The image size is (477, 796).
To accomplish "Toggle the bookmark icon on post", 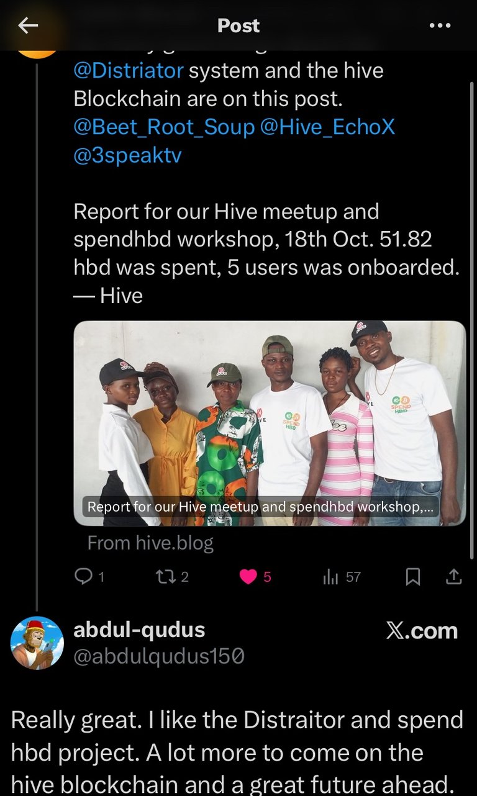I will tap(412, 577).
